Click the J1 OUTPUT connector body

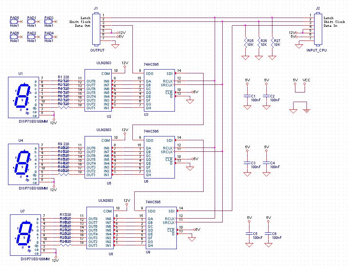(x=96, y=29)
